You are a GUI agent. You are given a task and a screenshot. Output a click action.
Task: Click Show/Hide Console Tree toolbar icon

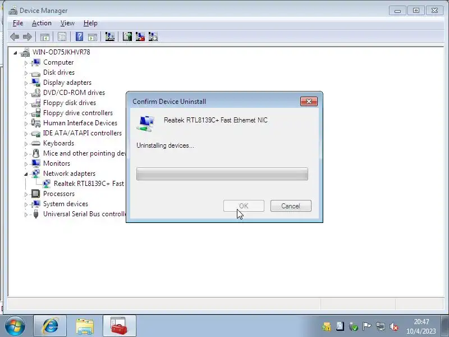coord(45,37)
